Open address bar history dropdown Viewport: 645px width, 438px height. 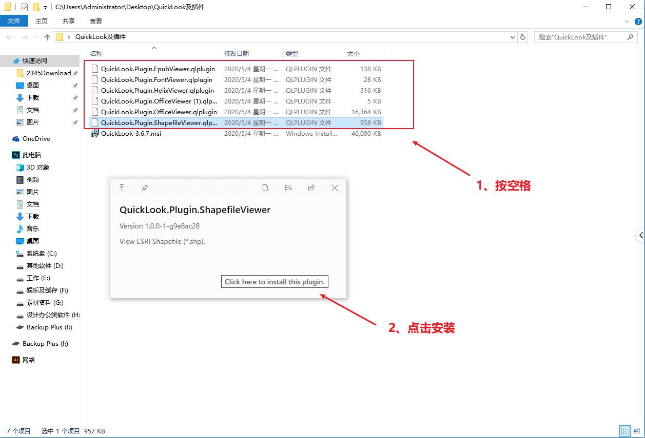click(513, 37)
